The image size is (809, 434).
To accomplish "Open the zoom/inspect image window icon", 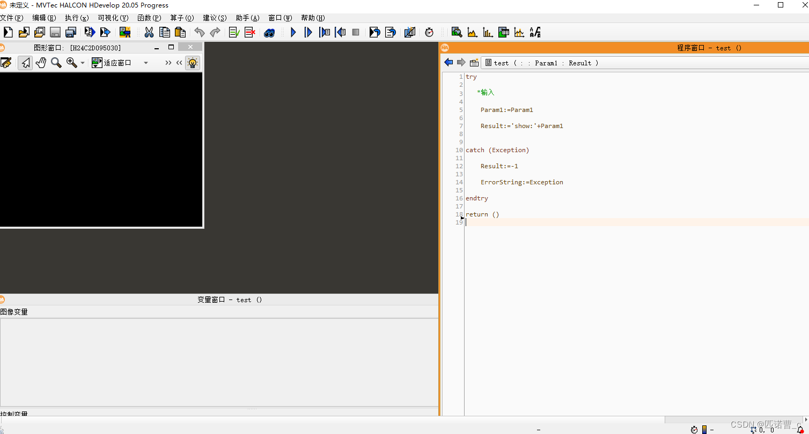I will pos(457,32).
